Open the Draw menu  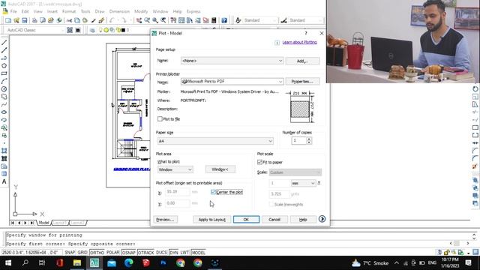point(100,11)
